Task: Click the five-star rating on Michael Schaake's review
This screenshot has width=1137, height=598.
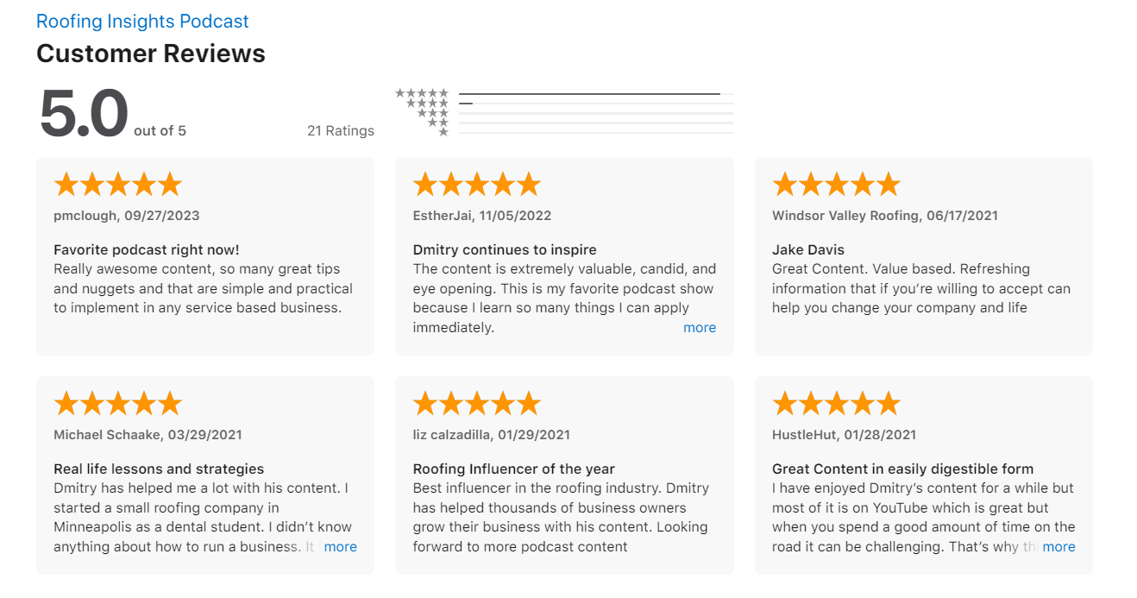Action: pos(117,402)
